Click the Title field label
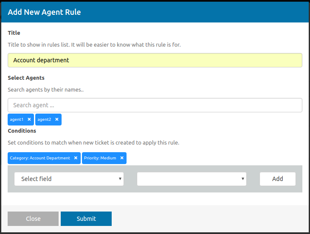 click(14, 33)
